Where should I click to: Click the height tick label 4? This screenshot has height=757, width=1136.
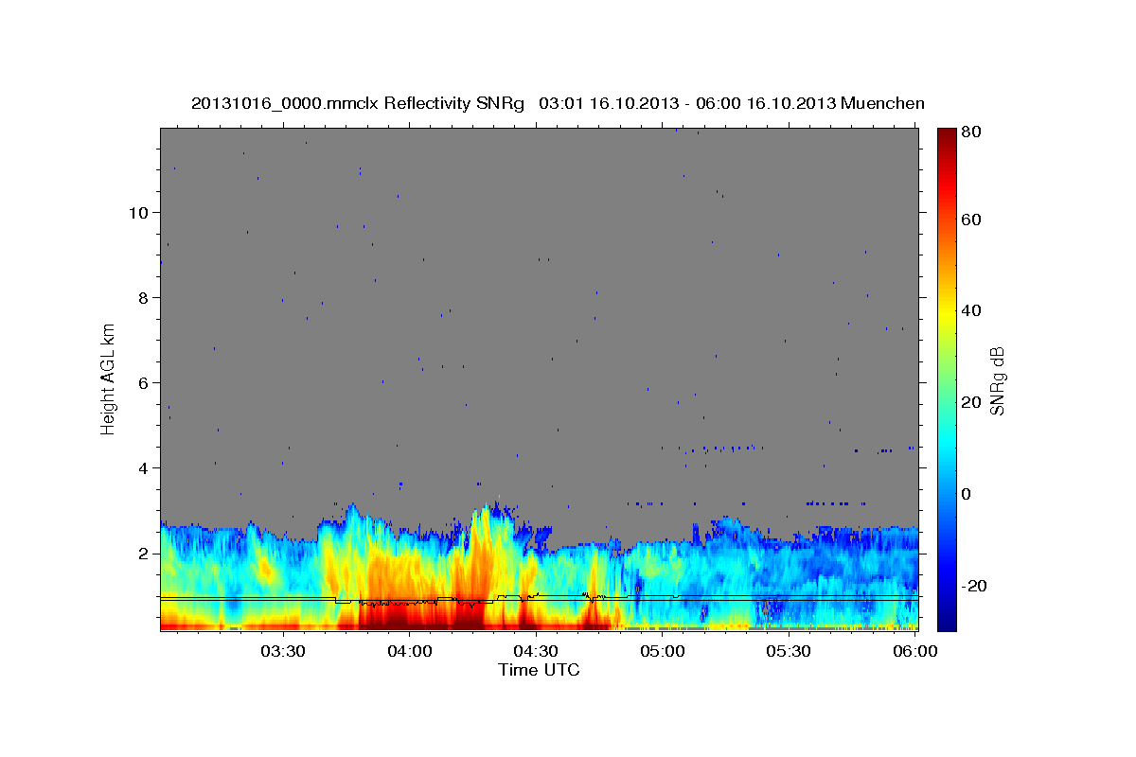click(x=142, y=467)
